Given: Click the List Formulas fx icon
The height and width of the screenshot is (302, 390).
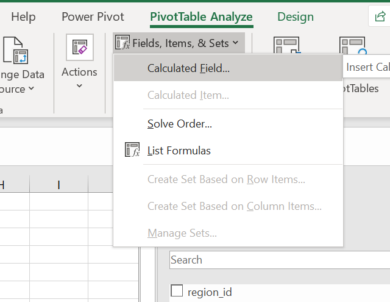Looking at the screenshot, I should pyautogui.click(x=132, y=150).
